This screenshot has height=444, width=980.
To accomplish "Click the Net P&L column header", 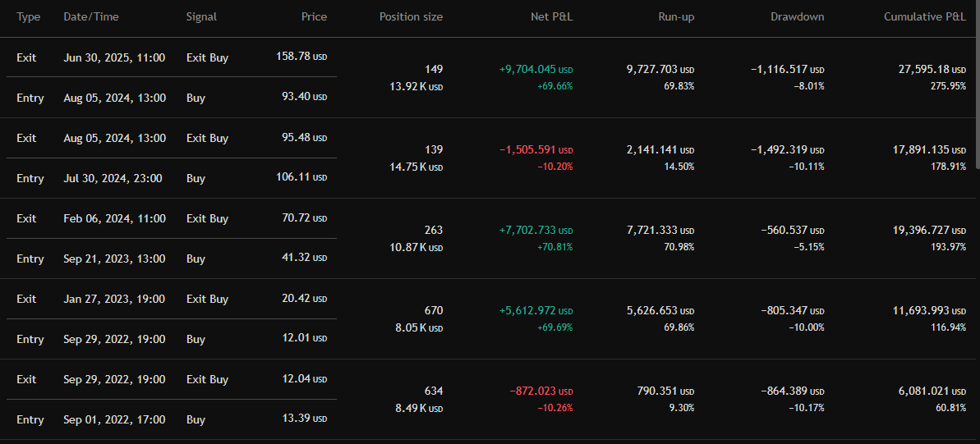I will (551, 16).
